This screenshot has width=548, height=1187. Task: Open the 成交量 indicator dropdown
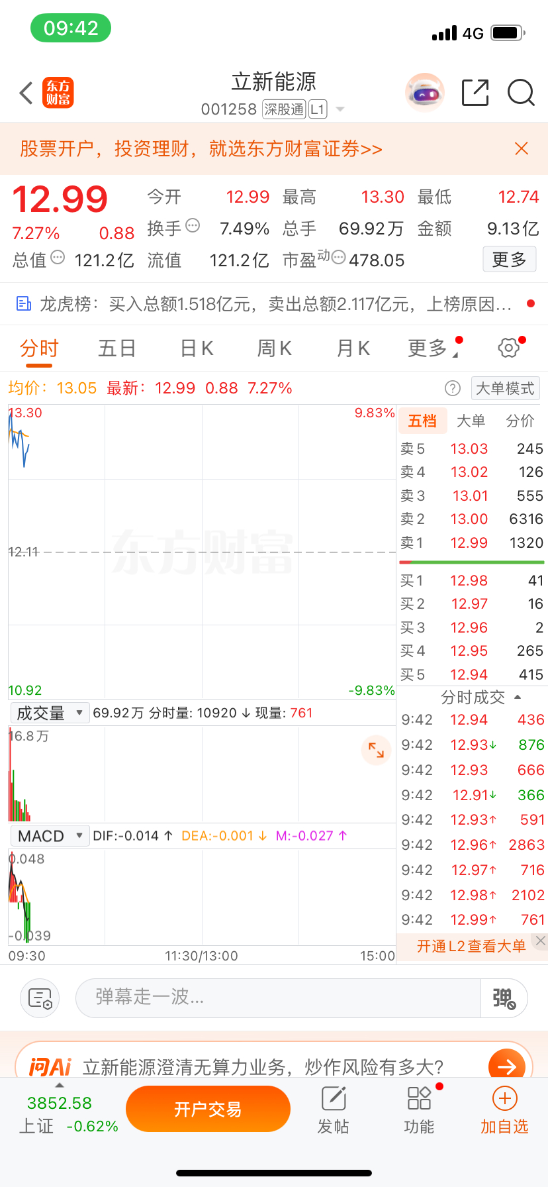(49, 713)
